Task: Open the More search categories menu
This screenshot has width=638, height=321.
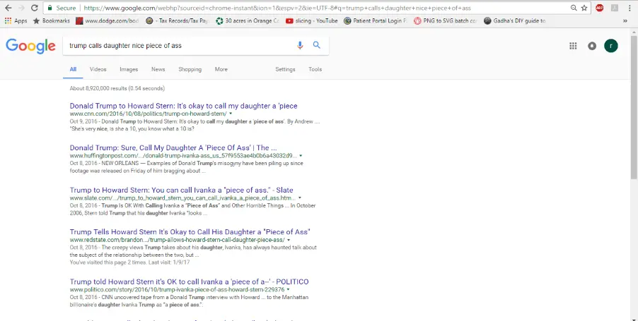Action: click(221, 69)
